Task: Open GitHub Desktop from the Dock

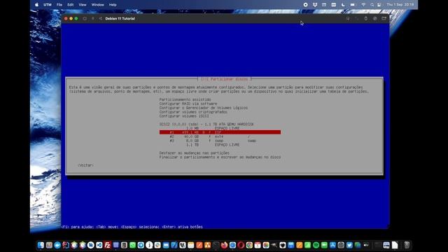Action: pos(283,245)
